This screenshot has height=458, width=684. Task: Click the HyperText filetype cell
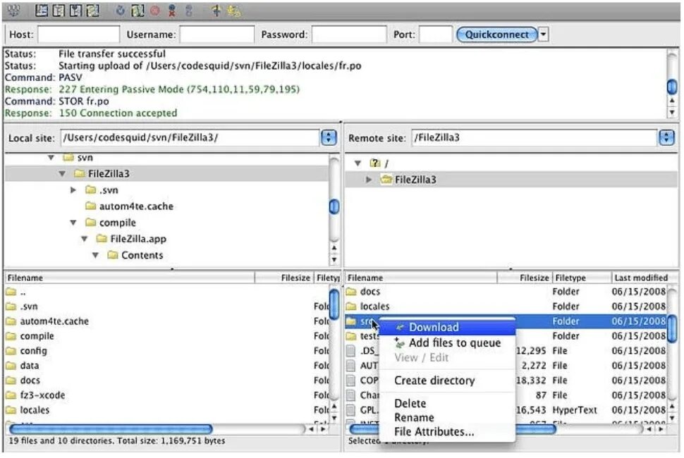575,410
